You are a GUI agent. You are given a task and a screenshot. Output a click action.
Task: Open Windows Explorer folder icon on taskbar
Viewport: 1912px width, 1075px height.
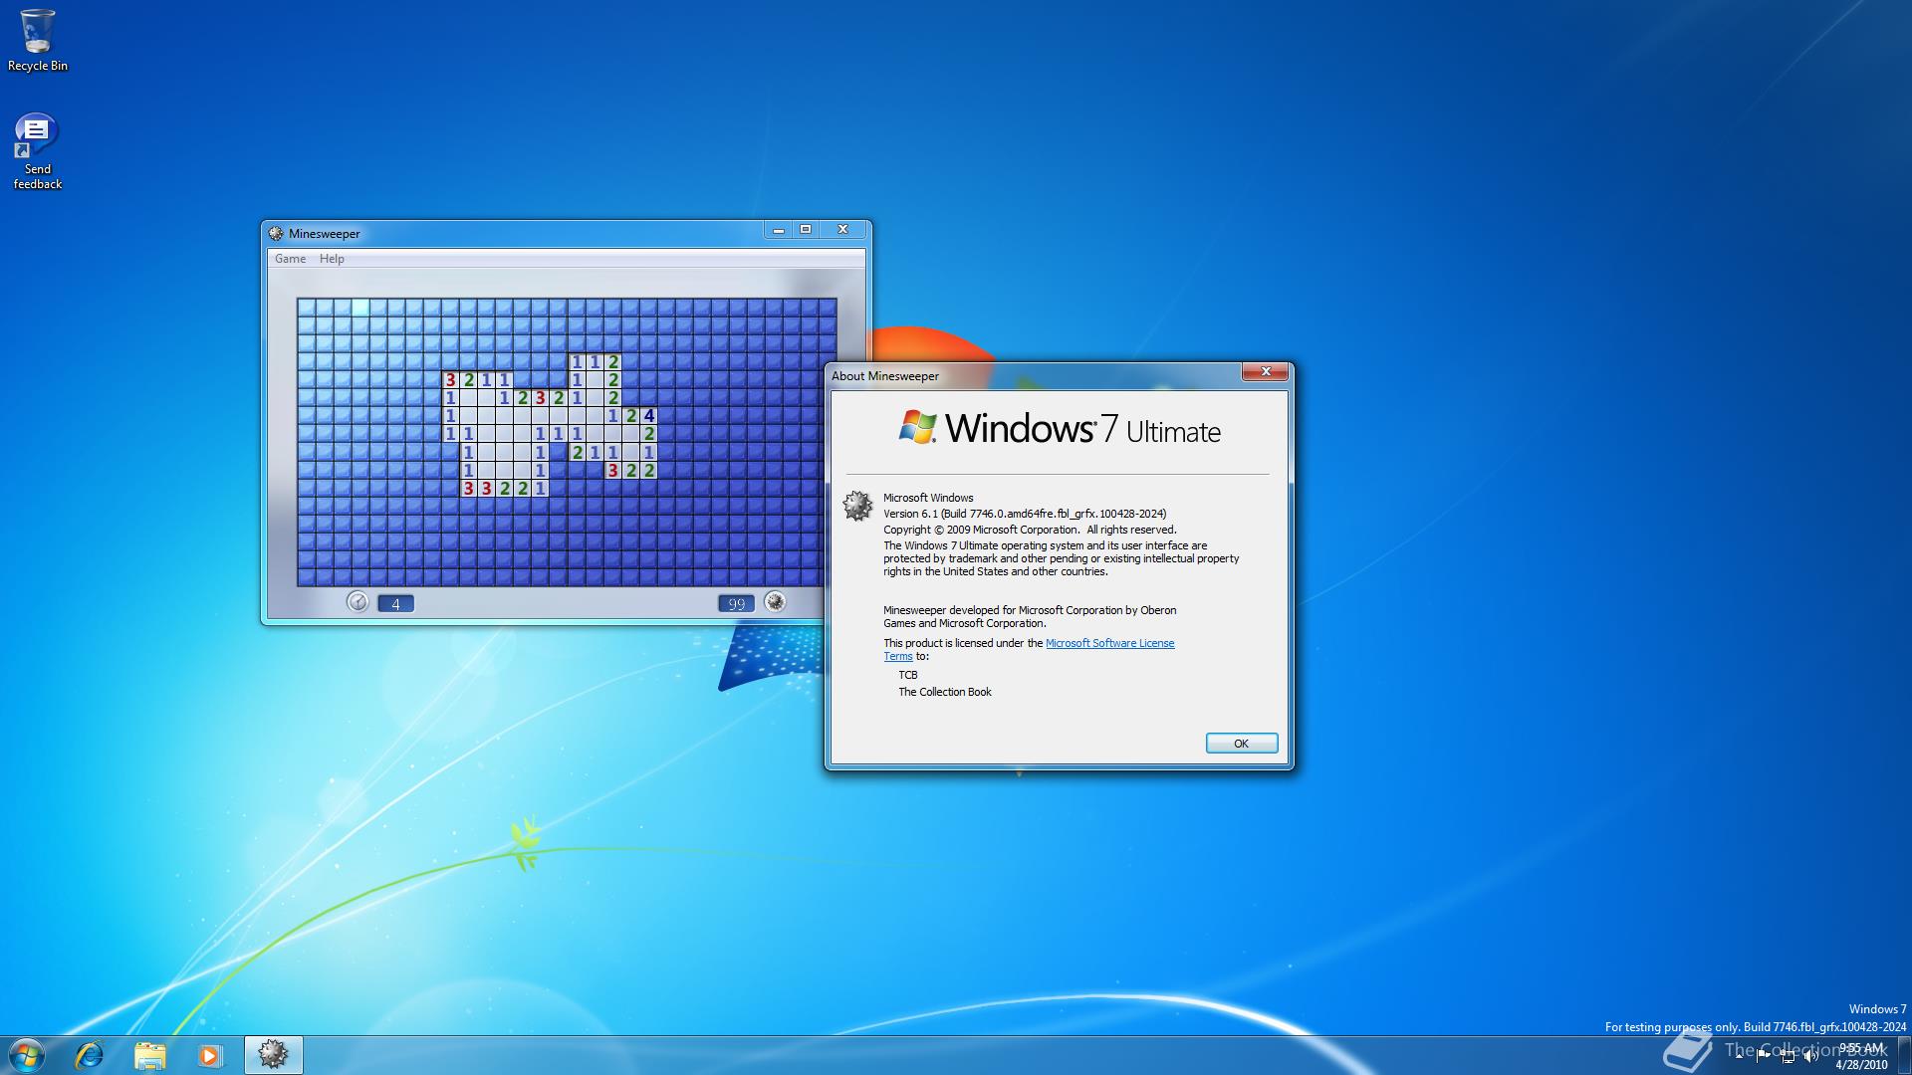(x=150, y=1055)
